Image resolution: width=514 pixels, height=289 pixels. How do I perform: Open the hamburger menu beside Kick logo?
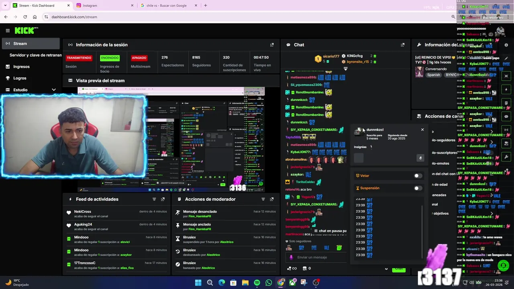8,31
